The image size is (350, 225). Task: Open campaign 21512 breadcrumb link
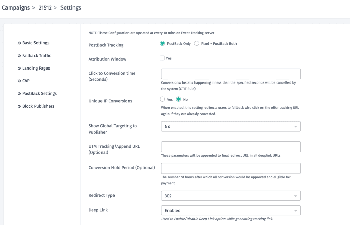point(45,7)
